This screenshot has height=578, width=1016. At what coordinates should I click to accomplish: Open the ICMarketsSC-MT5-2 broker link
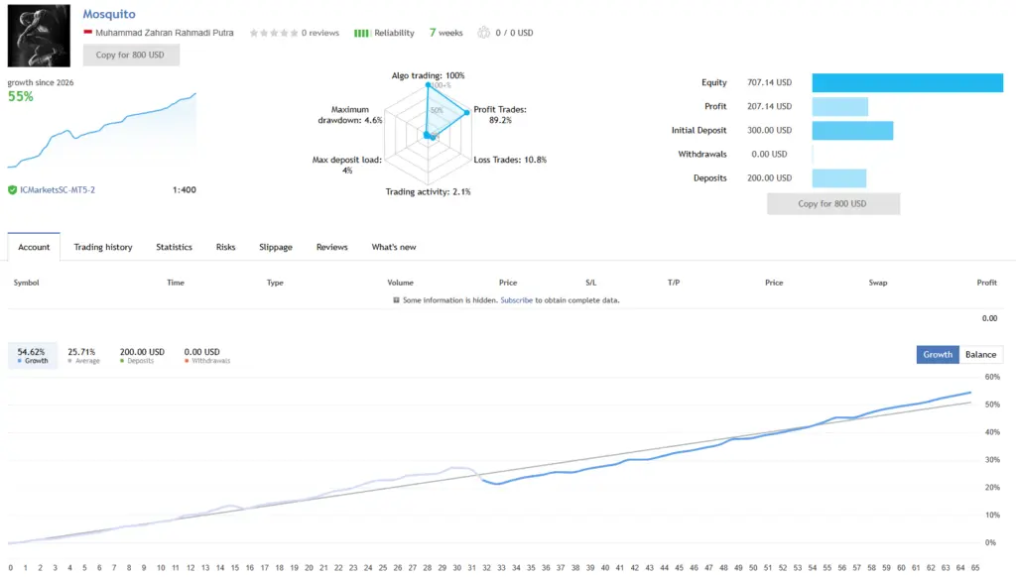click(58, 189)
